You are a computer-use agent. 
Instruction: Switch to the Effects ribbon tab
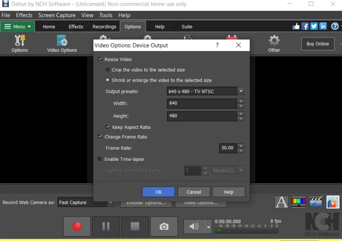76,27
